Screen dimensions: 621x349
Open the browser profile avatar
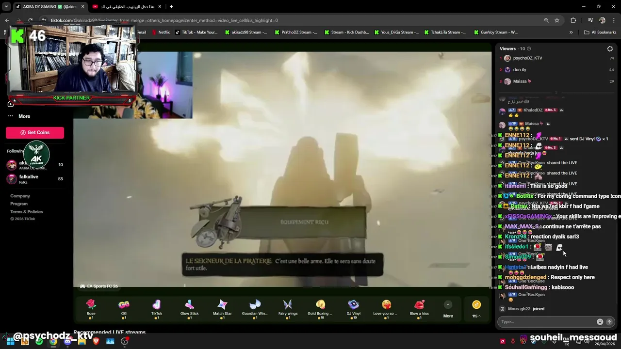(x=602, y=20)
